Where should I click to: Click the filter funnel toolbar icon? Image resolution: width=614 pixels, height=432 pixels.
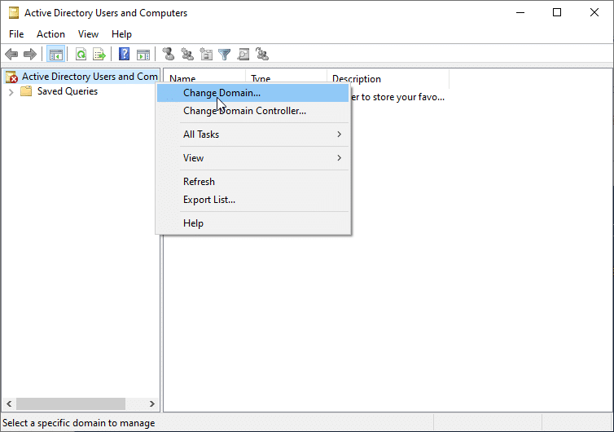pyautogui.click(x=224, y=55)
